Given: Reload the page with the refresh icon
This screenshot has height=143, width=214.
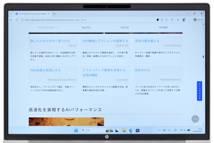Looking at the screenshot, I should point(17,20).
